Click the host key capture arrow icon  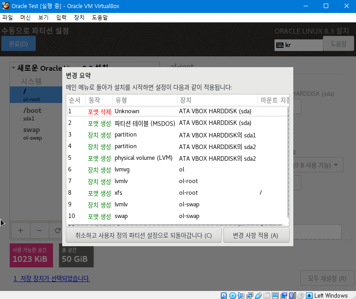pos(309,295)
